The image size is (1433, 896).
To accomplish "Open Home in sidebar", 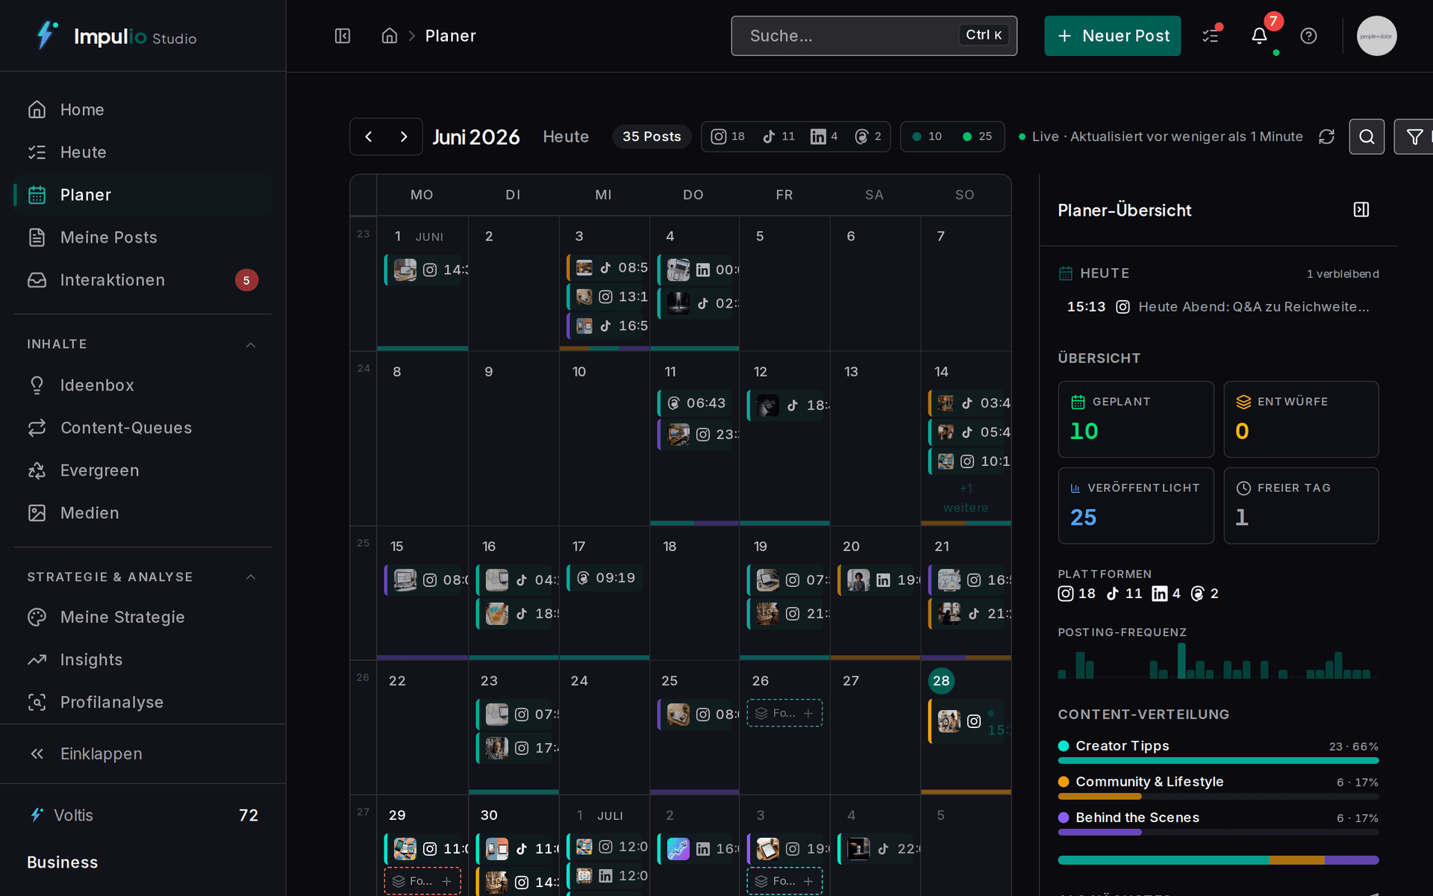I will [x=143, y=110].
